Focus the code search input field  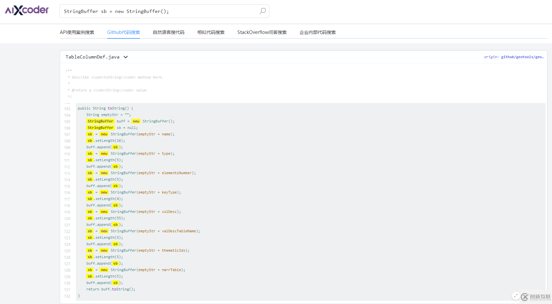tap(164, 11)
